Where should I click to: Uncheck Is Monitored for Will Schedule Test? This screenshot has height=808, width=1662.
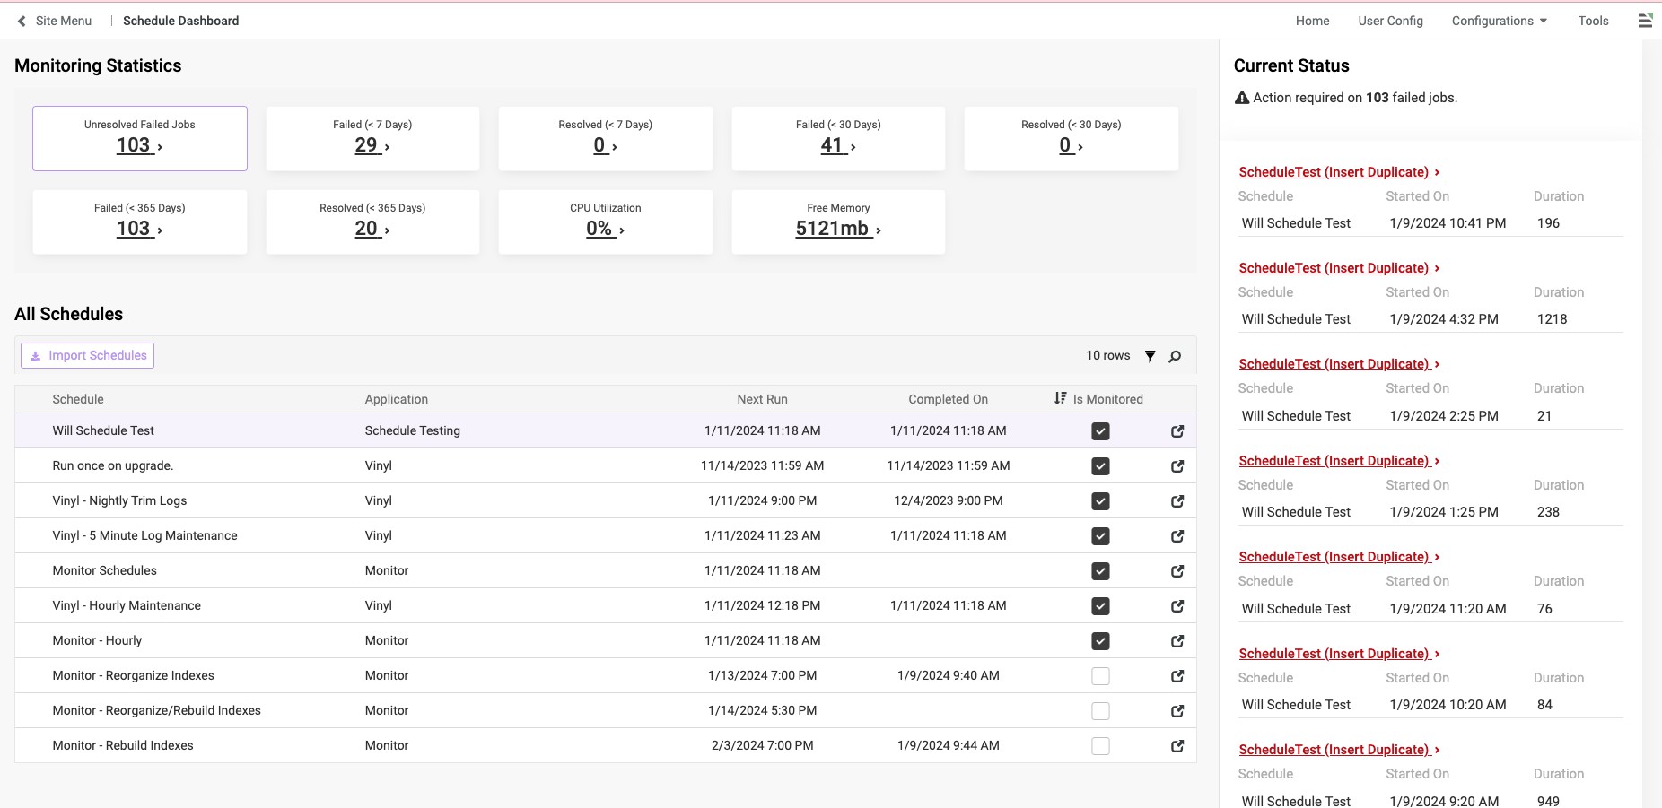(1100, 431)
